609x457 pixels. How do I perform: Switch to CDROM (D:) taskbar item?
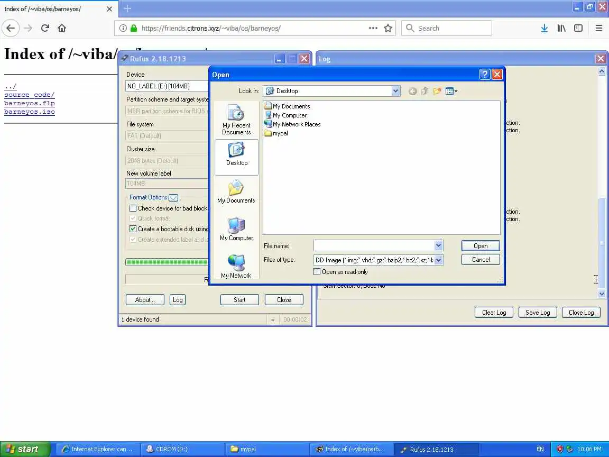coord(182,449)
